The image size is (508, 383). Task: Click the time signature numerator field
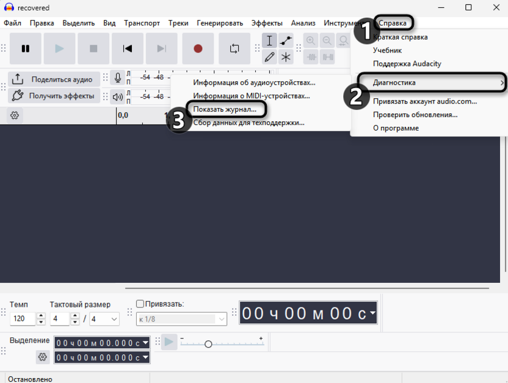click(x=60, y=318)
